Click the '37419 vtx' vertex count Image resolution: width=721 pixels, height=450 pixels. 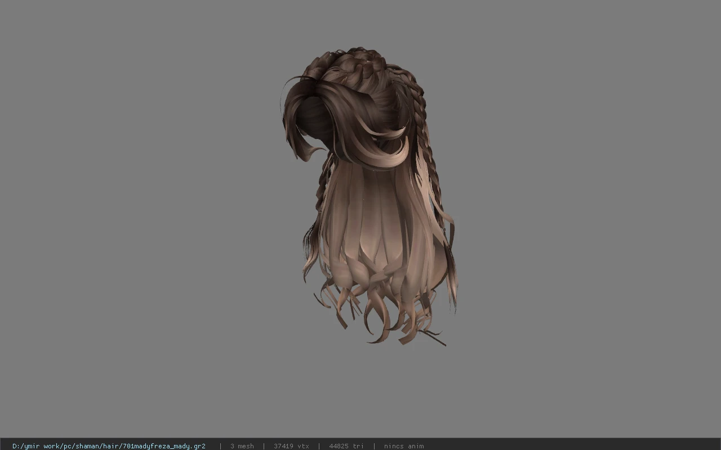pos(291,446)
